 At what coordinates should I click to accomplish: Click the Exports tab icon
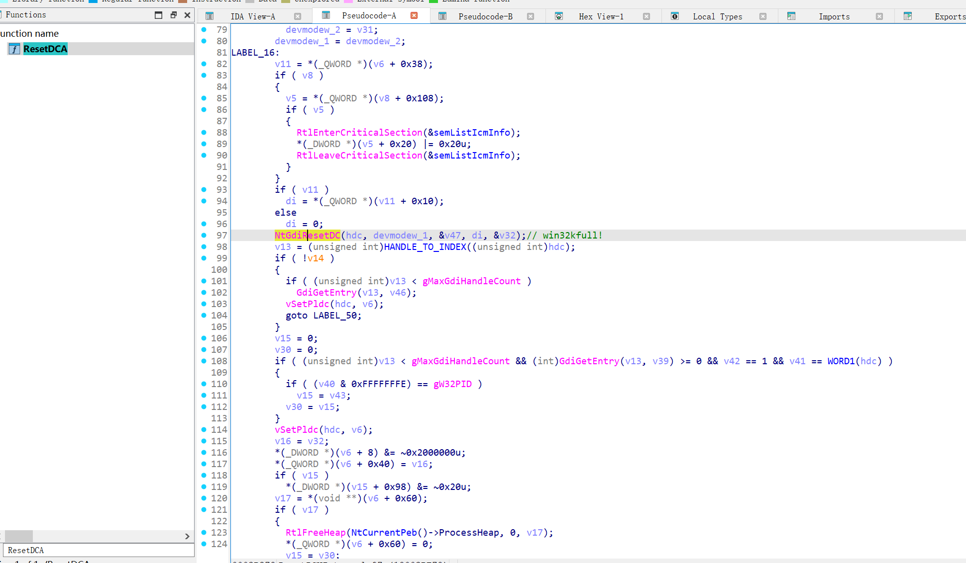click(908, 16)
